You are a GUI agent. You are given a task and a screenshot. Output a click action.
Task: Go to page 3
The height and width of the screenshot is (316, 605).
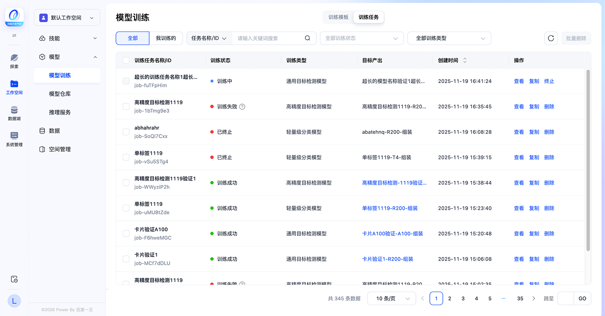click(463, 298)
